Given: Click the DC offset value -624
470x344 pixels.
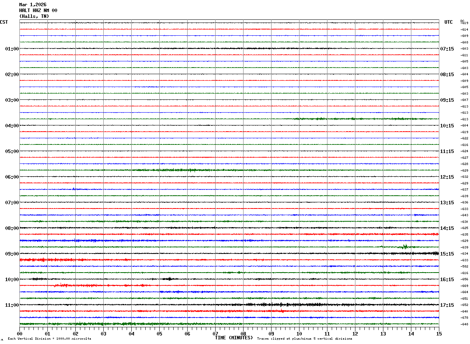Looking at the screenshot, I should pyautogui.click(x=464, y=151).
